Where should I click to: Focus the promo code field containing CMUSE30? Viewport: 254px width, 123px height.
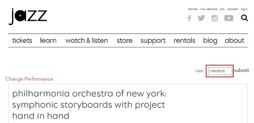tap(220, 71)
